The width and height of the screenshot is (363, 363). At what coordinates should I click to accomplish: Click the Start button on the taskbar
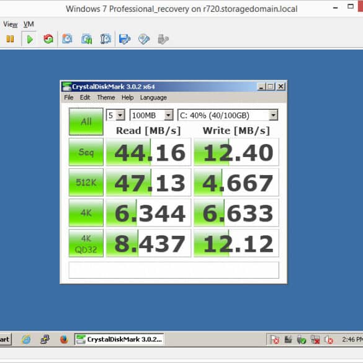pos(6,339)
